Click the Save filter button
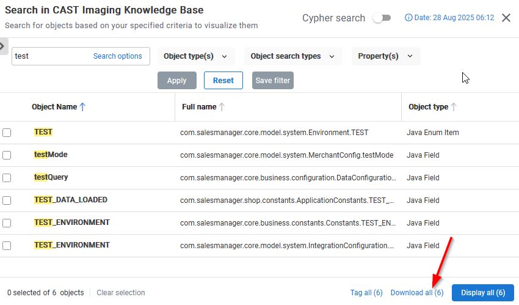Image resolution: width=519 pixels, height=305 pixels. tap(272, 81)
